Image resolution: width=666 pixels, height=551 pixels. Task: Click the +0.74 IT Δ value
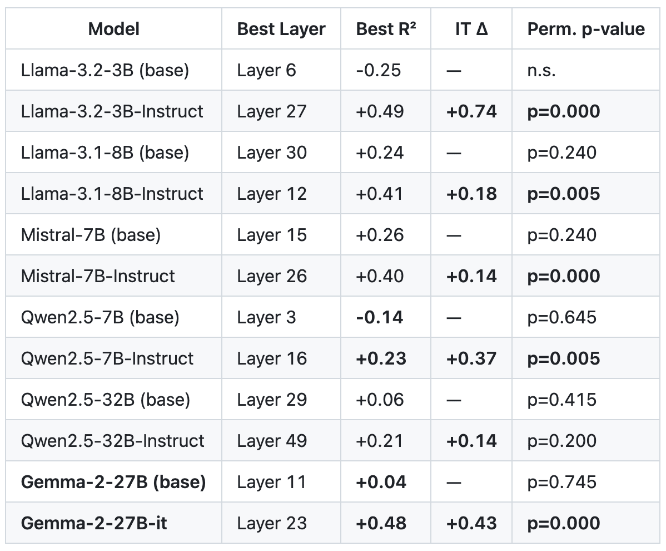[x=471, y=111]
